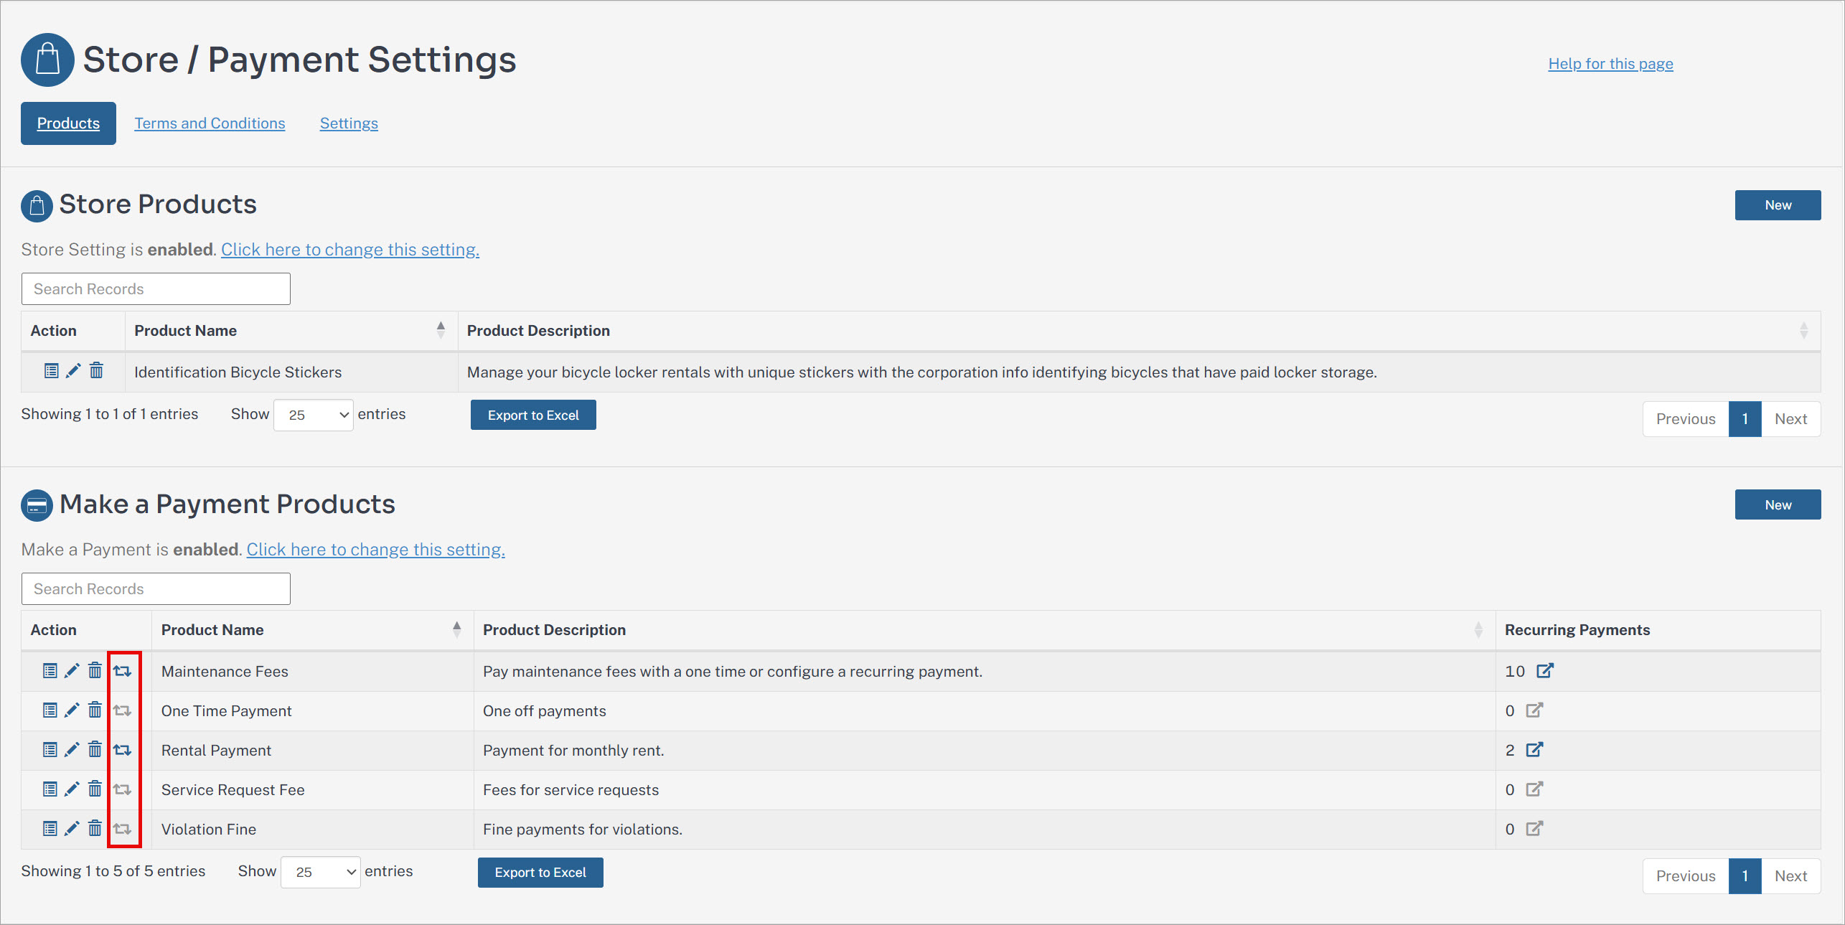
Task: Go to Previous page of payment products
Action: coord(1686,876)
